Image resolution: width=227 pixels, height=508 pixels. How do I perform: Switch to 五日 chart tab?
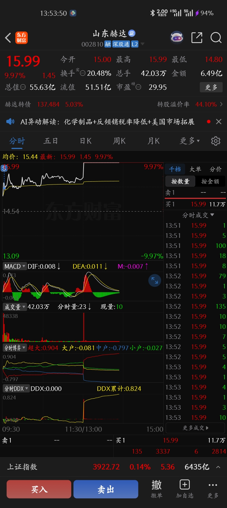point(51,141)
